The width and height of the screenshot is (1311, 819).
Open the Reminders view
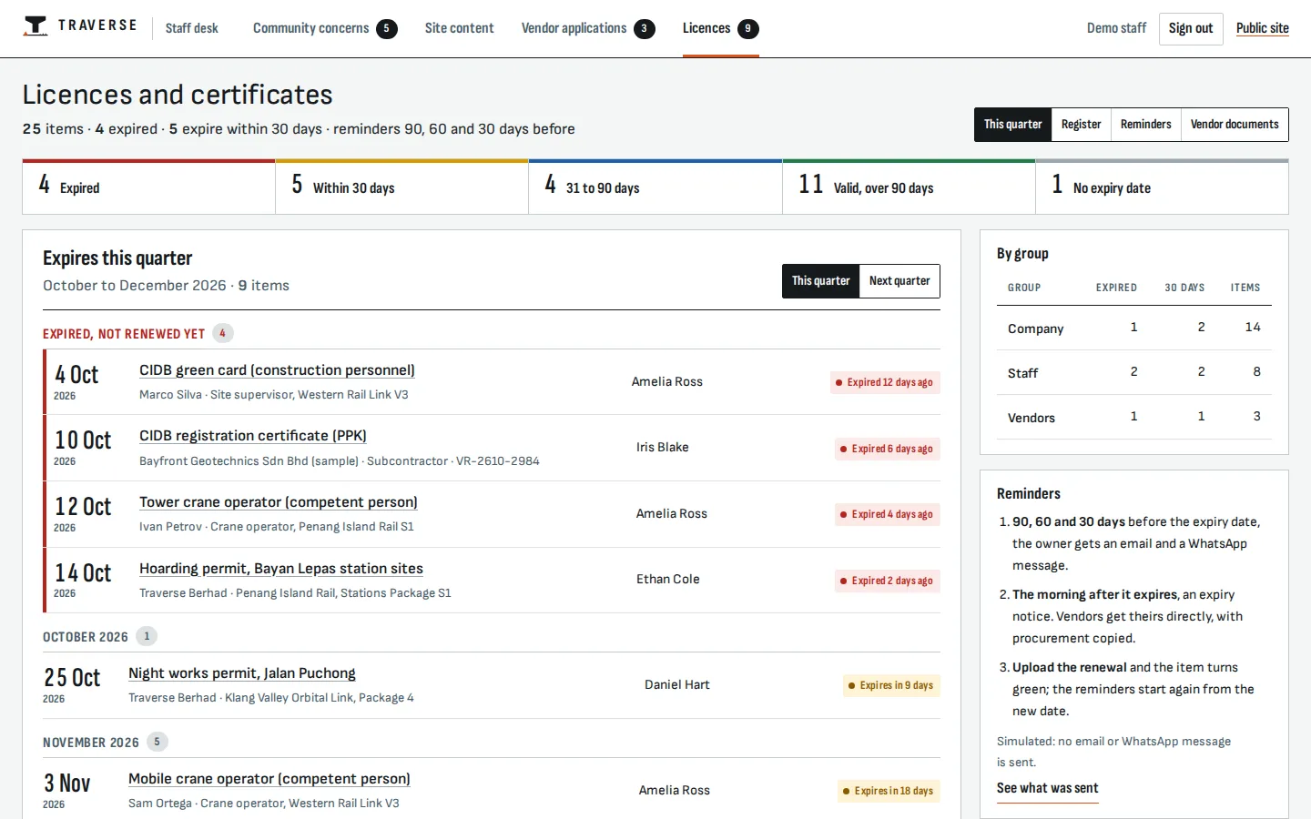(1145, 125)
